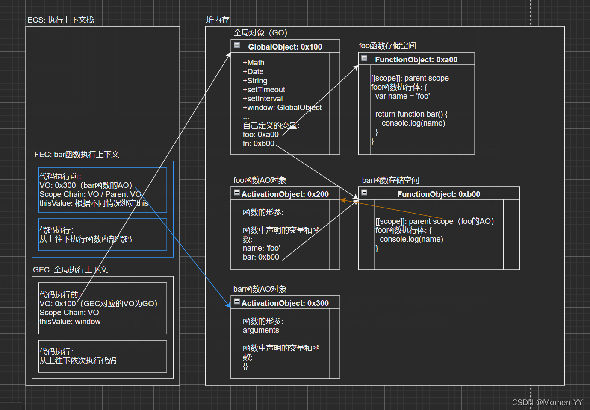Select the 'ActivationObject: 0x300' title
Screen dimensions: 590x410
pyautogui.click(x=285, y=303)
